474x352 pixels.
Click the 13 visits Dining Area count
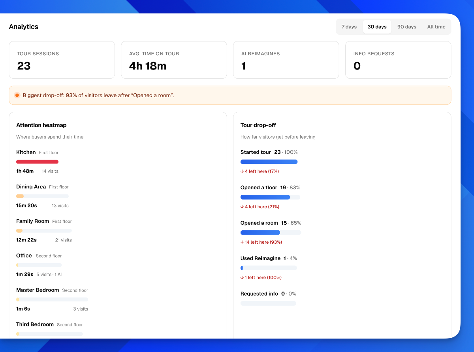click(60, 205)
